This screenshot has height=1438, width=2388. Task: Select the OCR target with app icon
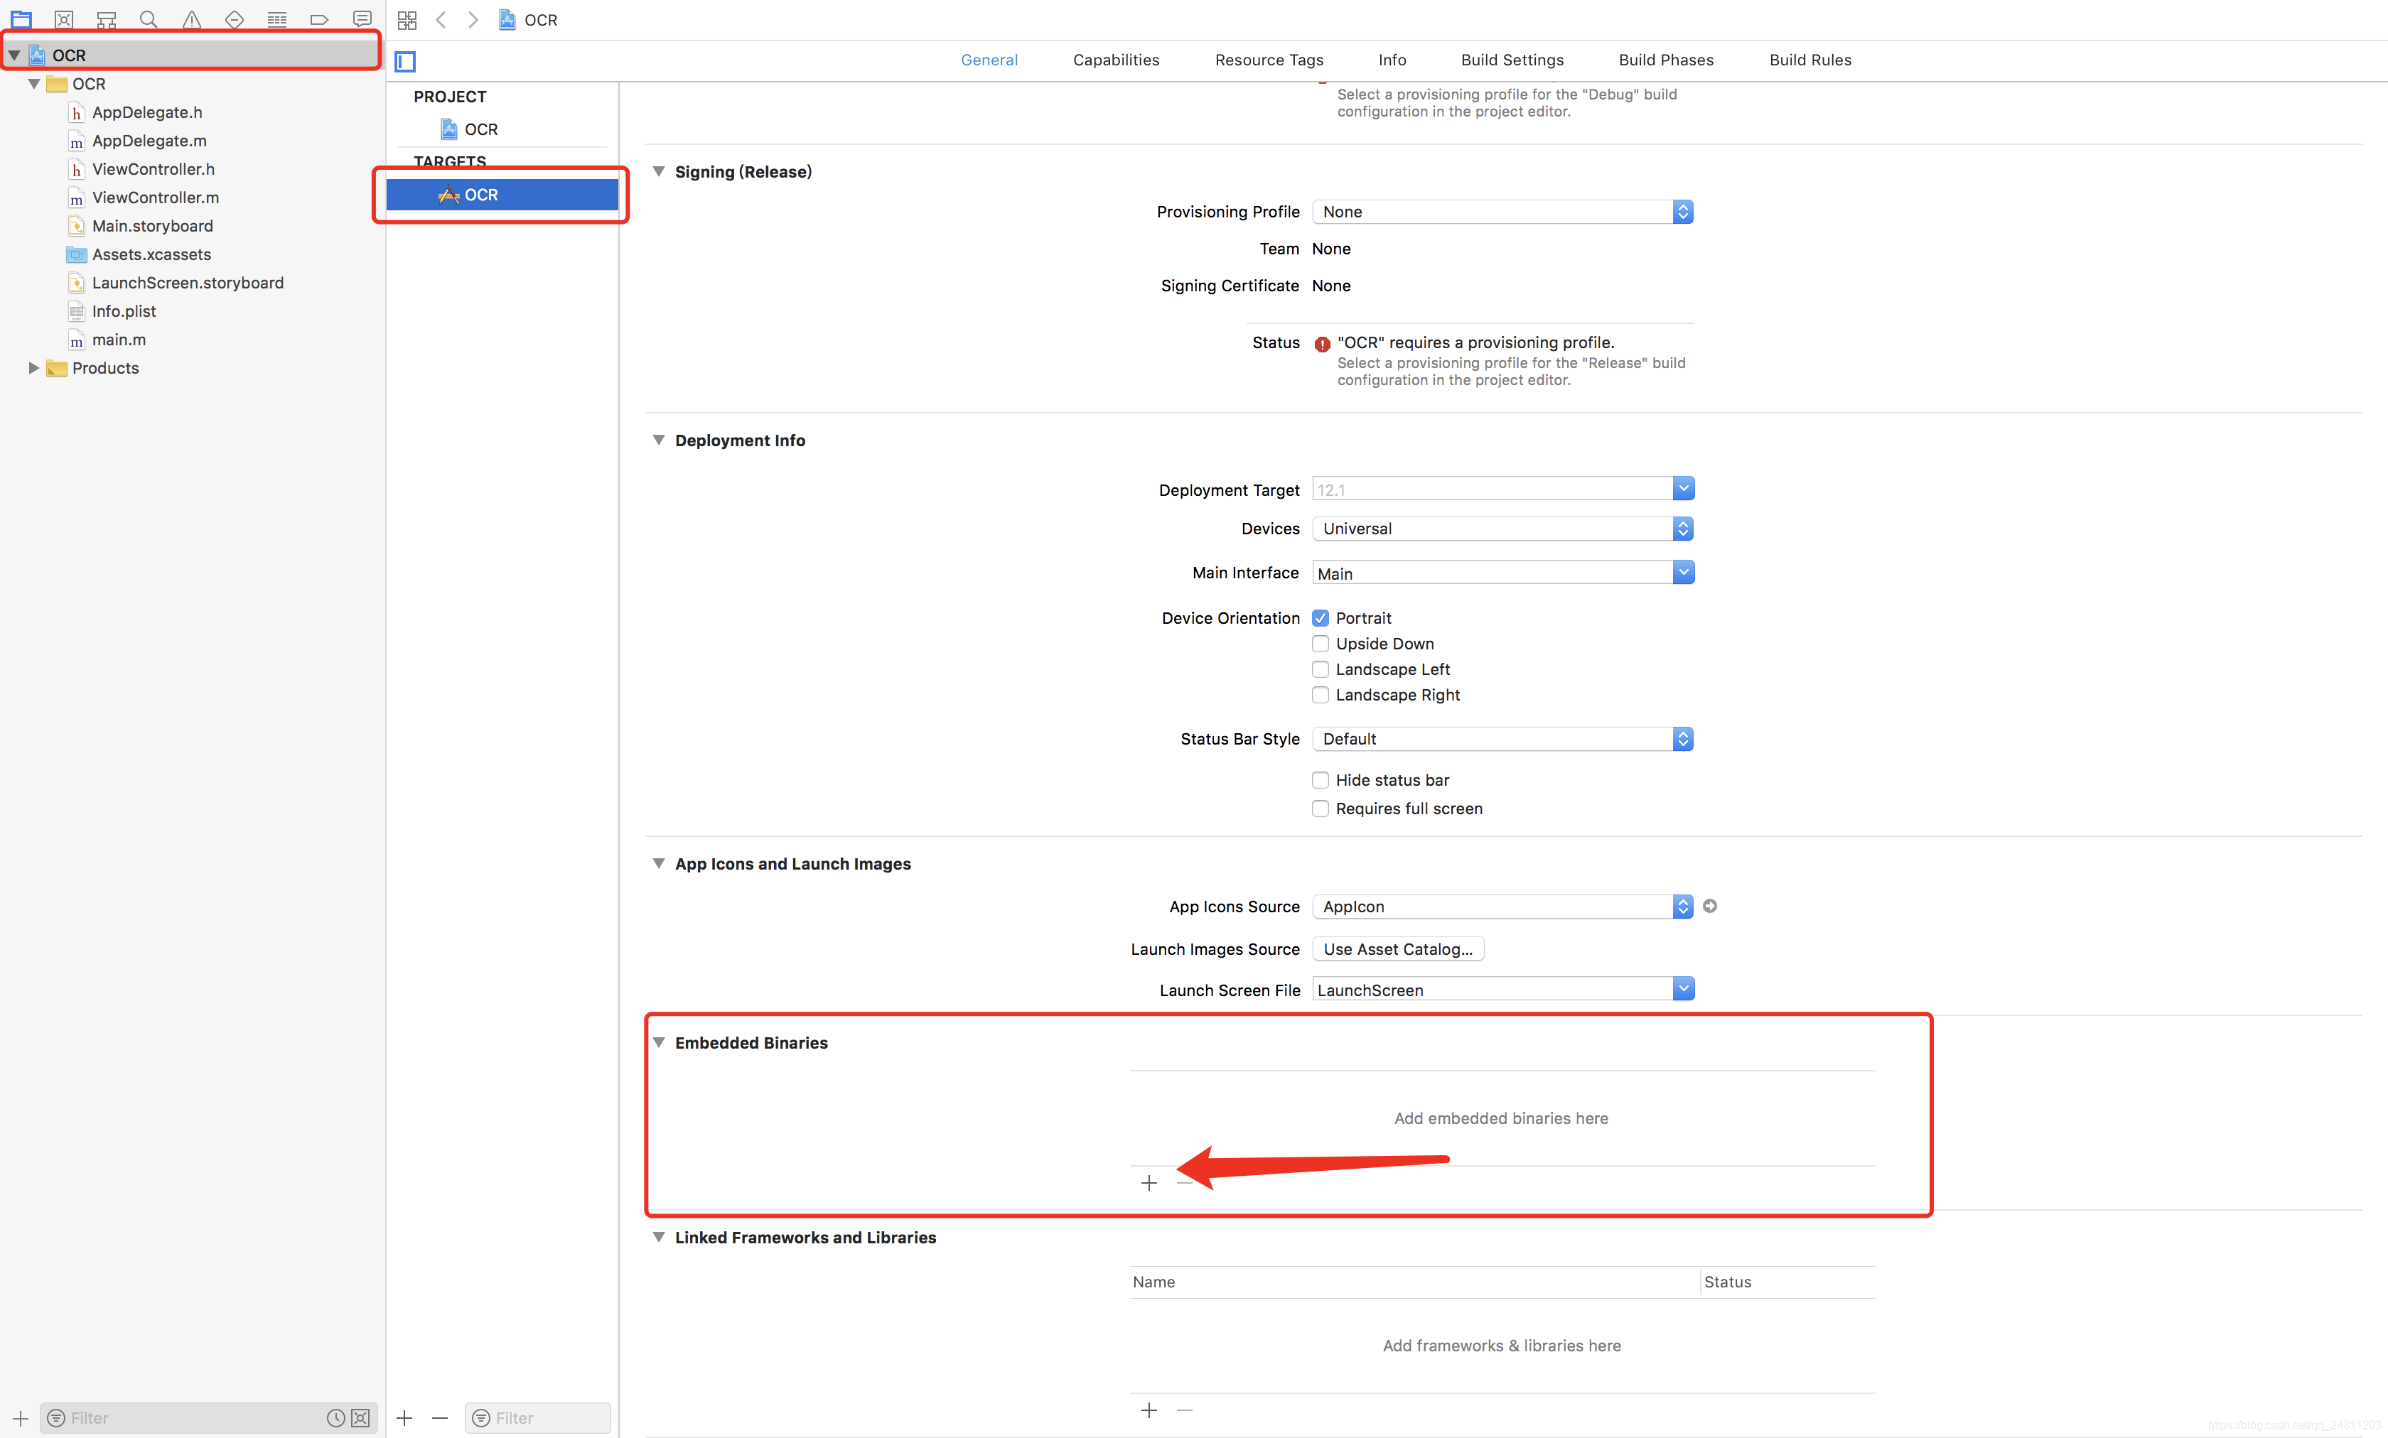point(502,195)
